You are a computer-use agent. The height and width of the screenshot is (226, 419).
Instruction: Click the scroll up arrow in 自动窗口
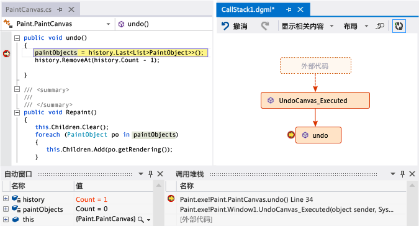tap(159, 186)
